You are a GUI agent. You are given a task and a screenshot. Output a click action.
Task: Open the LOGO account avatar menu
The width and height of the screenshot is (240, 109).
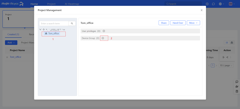232,4
